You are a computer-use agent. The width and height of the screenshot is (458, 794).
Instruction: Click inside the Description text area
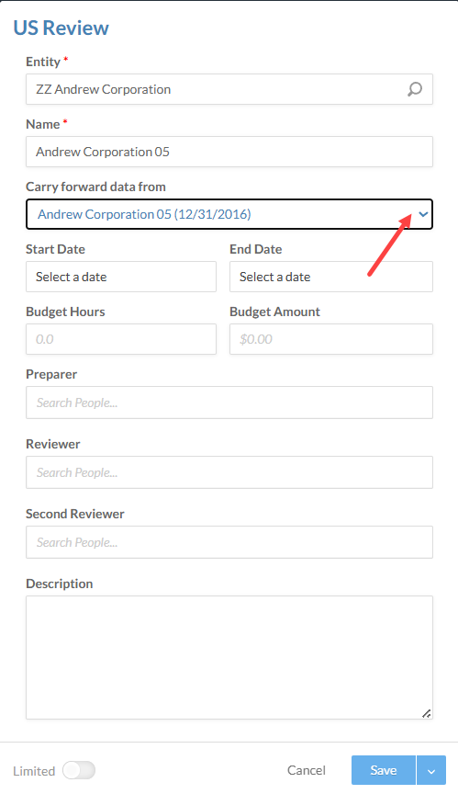coord(229,657)
